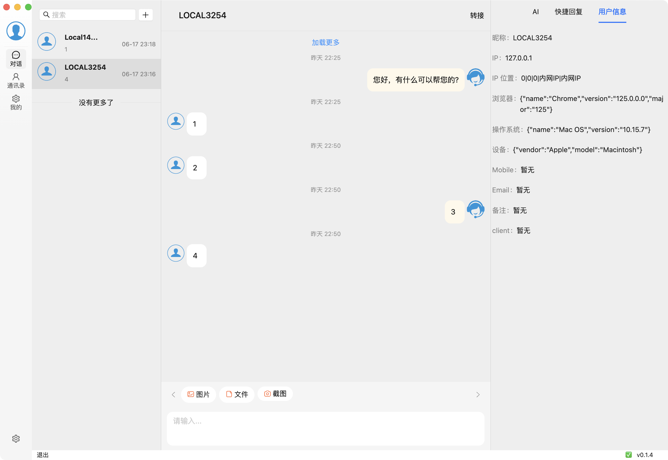The image size is (668, 460).
Task: Switch to the AI tab
Action: (535, 12)
